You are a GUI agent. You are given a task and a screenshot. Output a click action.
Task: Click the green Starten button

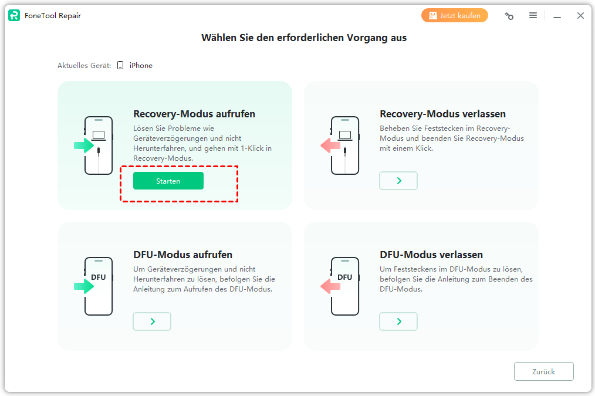[x=168, y=181]
